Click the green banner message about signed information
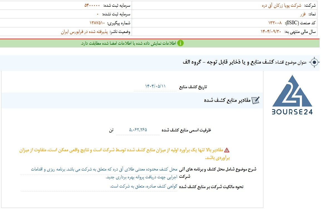The image size is (321, 209). pyautogui.click(x=128, y=43)
